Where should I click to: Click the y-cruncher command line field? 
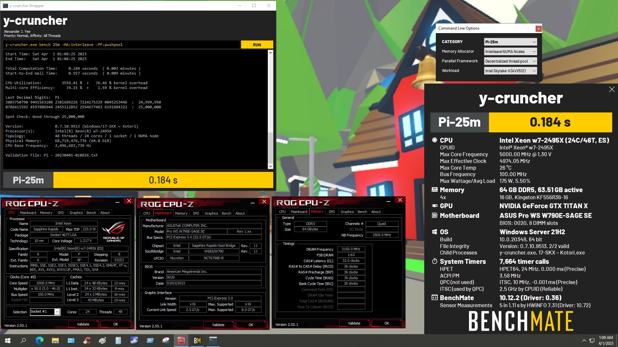[122, 45]
